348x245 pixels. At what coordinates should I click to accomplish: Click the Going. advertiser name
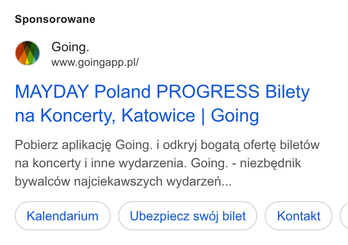[x=70, y=47]
